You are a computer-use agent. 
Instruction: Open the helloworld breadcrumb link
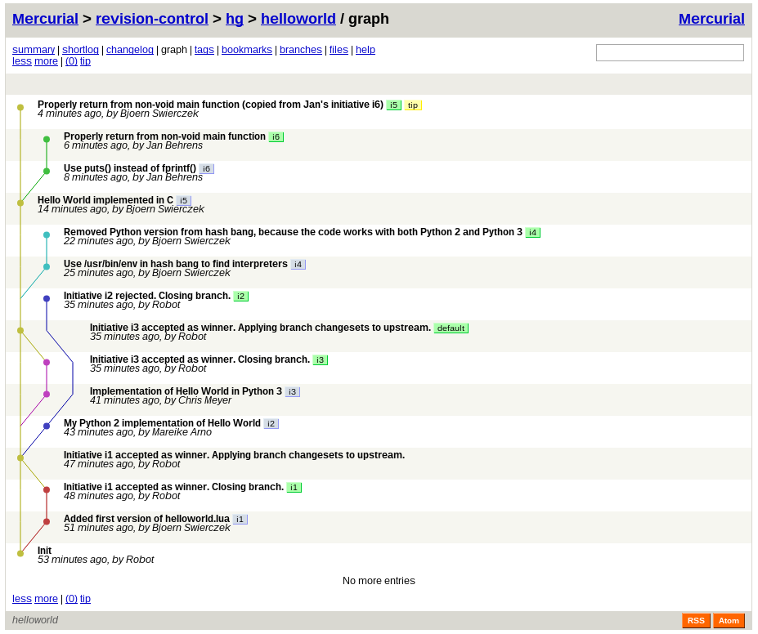point(298,18)
